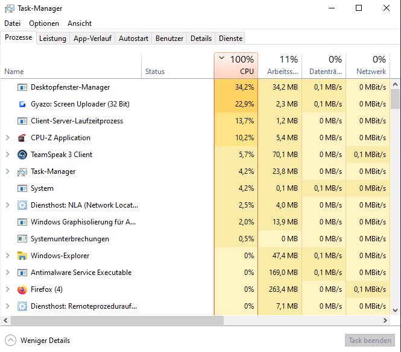401x352 pixels.
Task: Expand the Antimalware Service Executable entry
Action: (x=7, y=273)
